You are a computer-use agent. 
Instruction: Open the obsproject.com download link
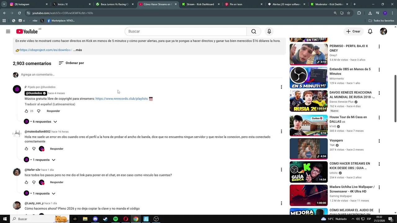tap(46, 50)
